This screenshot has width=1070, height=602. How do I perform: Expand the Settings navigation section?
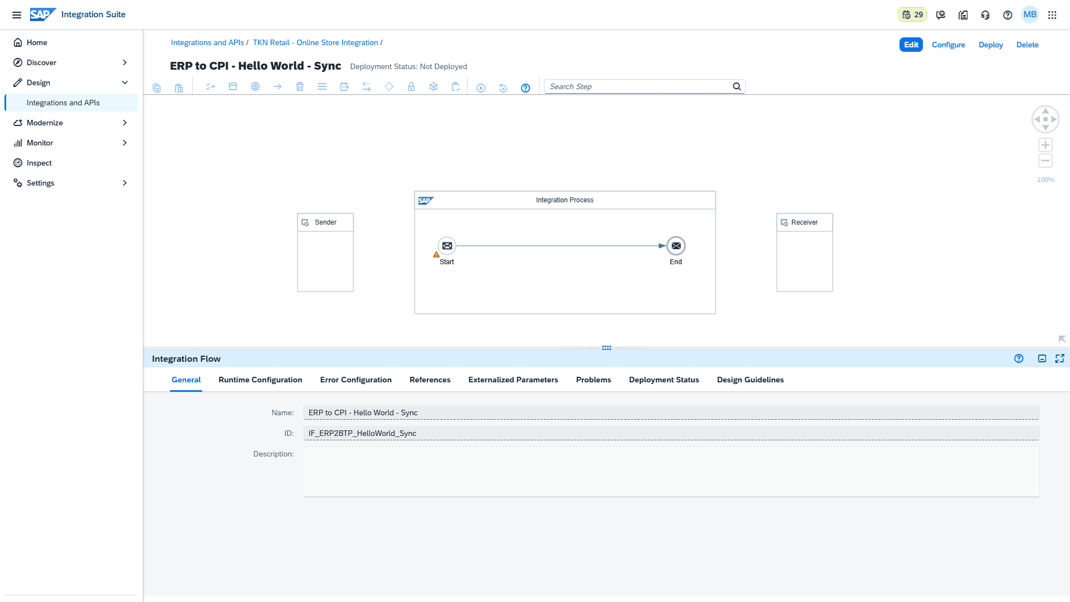[125, 183]
